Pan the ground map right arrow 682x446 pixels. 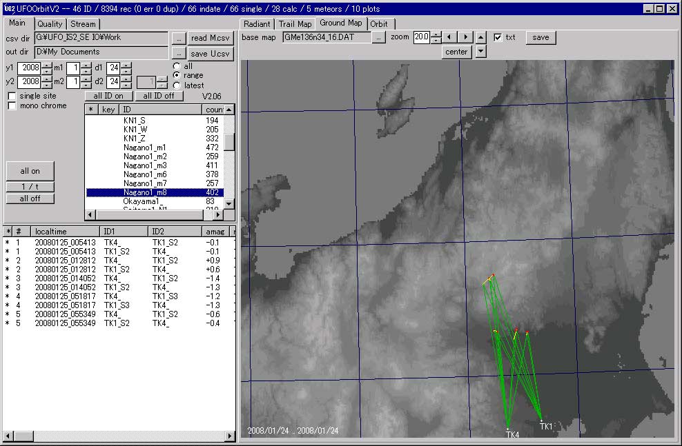click(x=466, y=37)
